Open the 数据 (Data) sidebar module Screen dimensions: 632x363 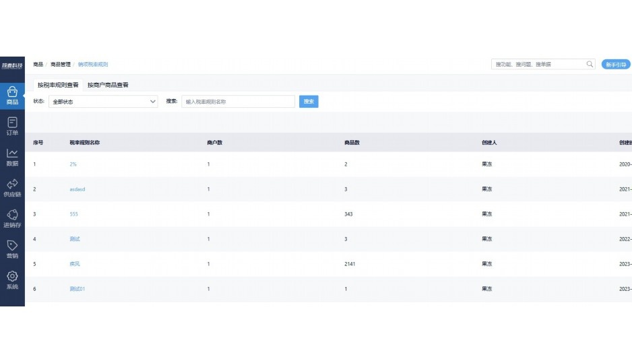[x=12, y=157]
